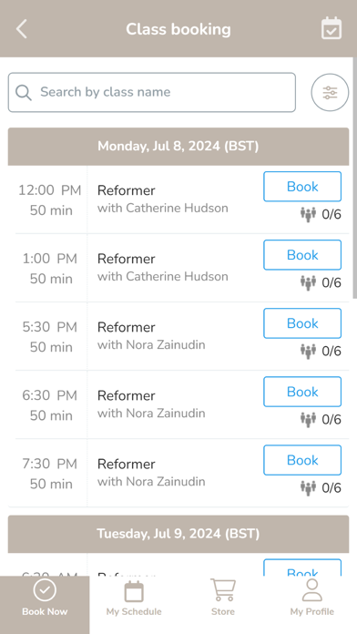Open the Store cart tab
This screenshot has width=357, height=634.
[223, 597]
